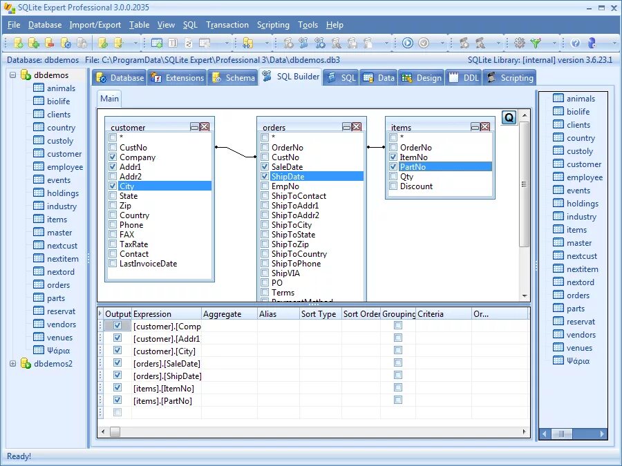Screen dimensions: 622x466
Task: Click the diagram vertical scrollbar thumb
Action: click(x=524, y=184)
